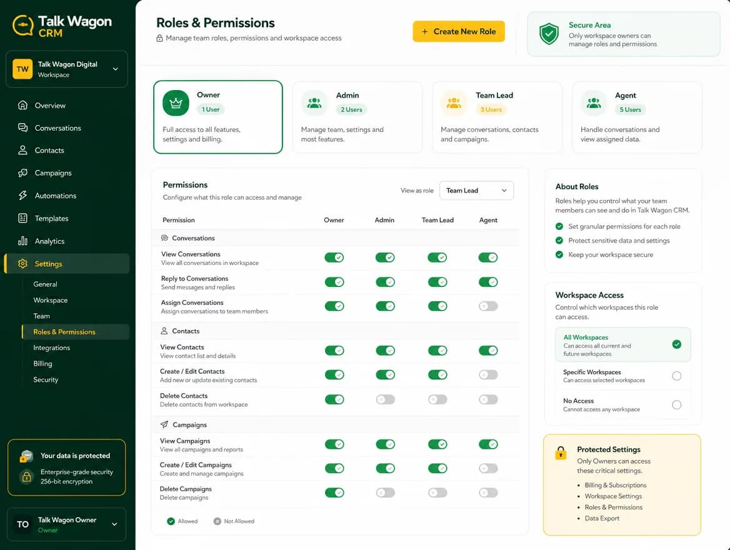Screen dimensions: 730x550
Task: Open the Roles & Permissions submenu item
Action: pyautogui.click(x=76, y=332)
